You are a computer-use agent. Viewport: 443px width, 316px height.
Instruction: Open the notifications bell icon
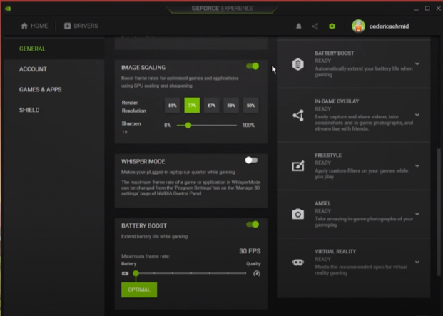(299, 26)
